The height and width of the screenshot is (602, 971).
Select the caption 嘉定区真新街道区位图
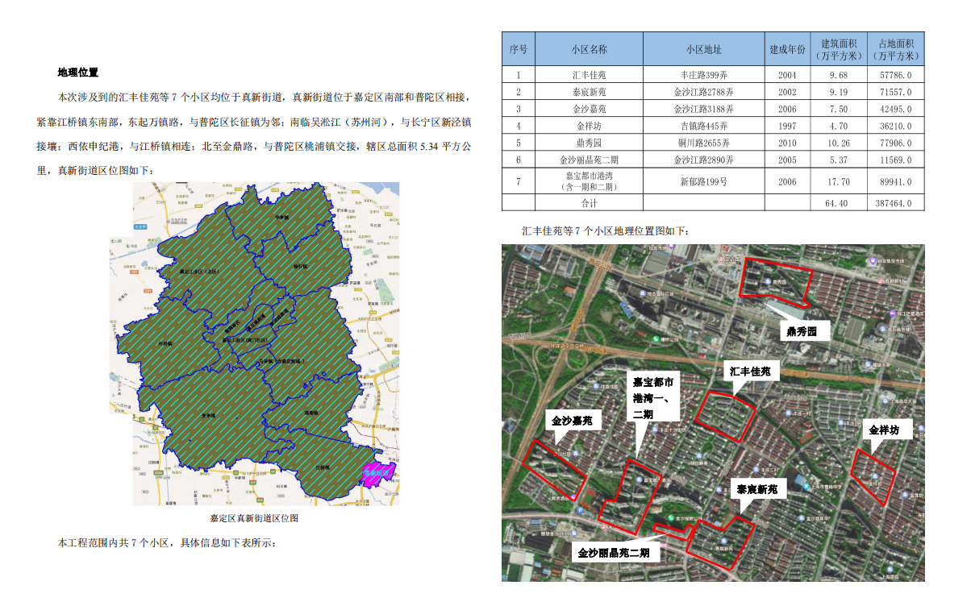254,518
